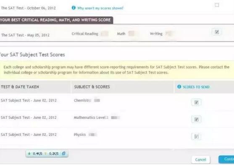The height and width of the screenshot is (165, 234).
Task: Click the Cancel button
Action: click(x=200, y=160)
